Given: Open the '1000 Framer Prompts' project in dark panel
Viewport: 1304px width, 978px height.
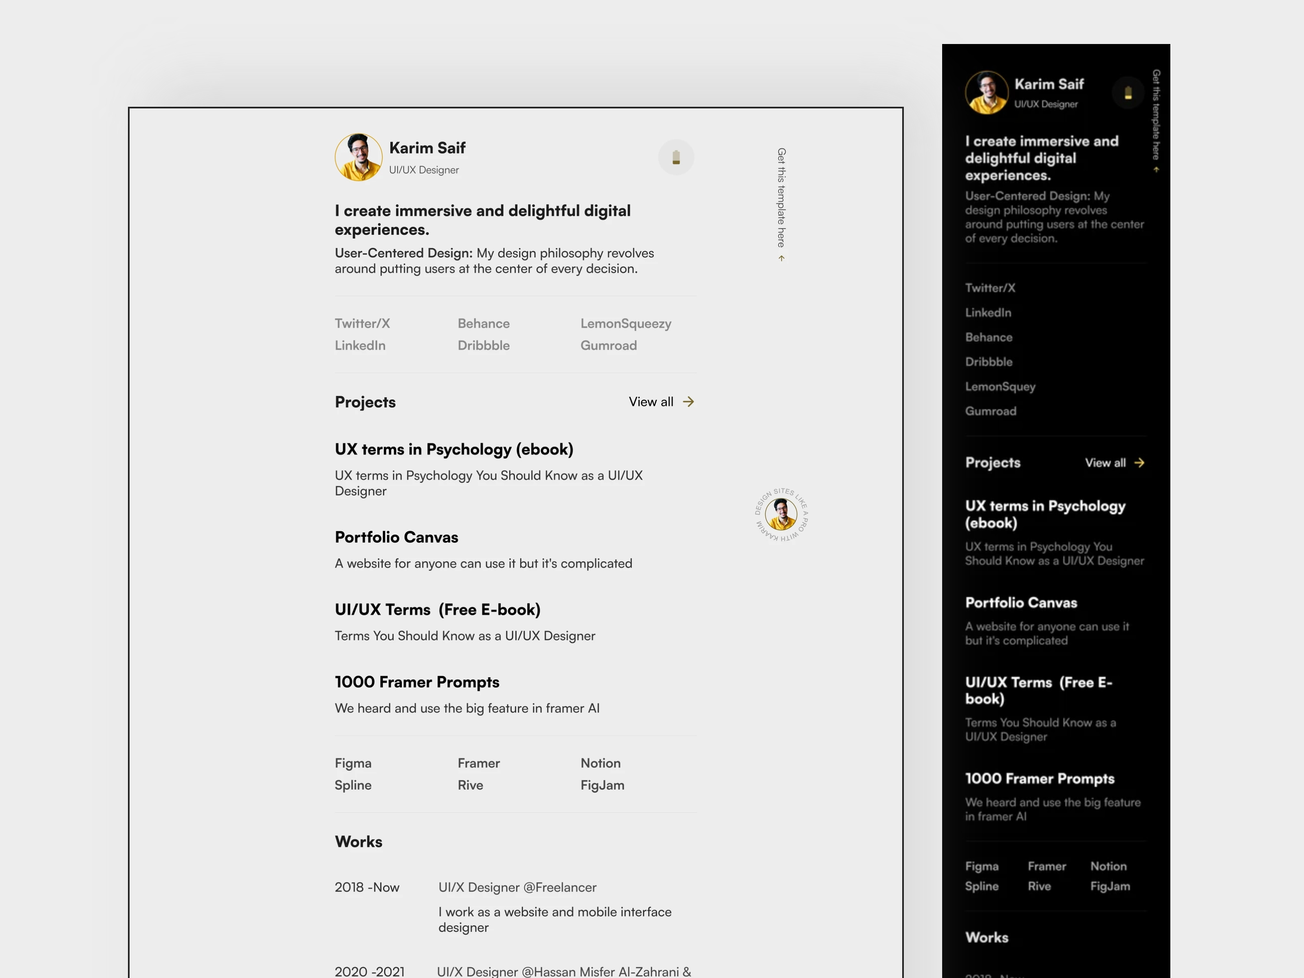Looking at the screenshot, I should [x=1040, y=778].
